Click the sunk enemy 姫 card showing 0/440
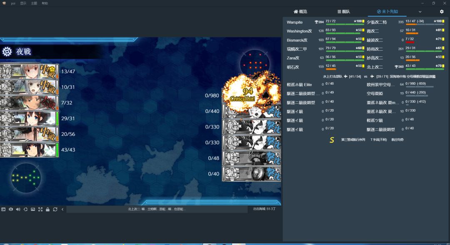Viewport: 450px width, 245px height. tap(252, 111)
